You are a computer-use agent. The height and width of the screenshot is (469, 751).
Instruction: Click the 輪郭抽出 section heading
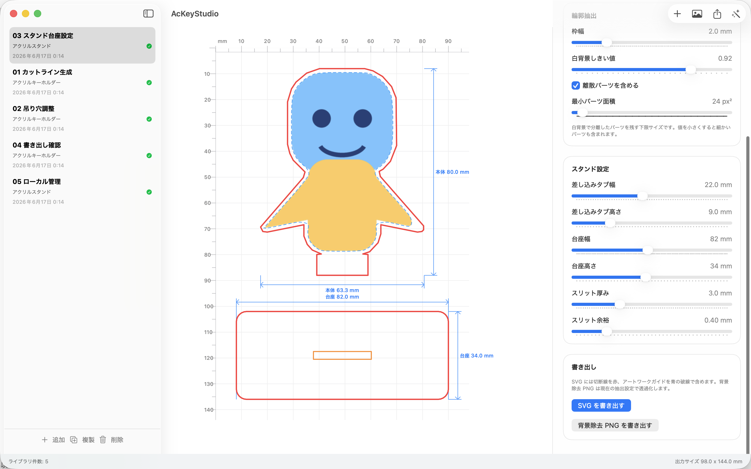pyautogui.click(x=584, y=16)
